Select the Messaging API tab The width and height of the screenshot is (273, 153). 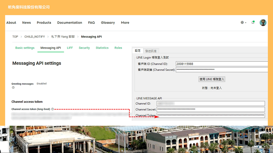pos(51,48)
